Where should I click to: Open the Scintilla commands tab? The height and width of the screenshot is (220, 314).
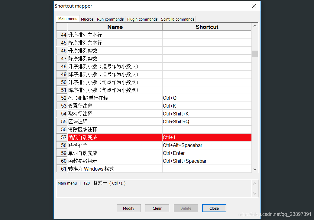pos(178,19)
